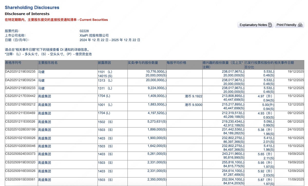The height and width of the screenshot is (186, 308).
Task: Select share quantity 4,197,520(L)
Action: [x=157, y=113]
